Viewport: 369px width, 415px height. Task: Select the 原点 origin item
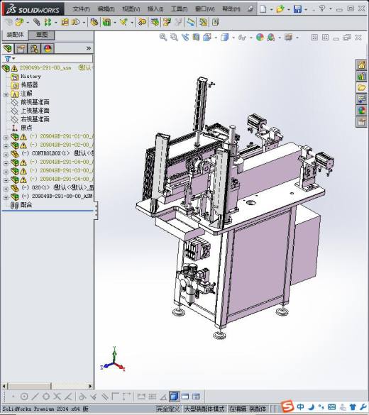tap(26, 128)
